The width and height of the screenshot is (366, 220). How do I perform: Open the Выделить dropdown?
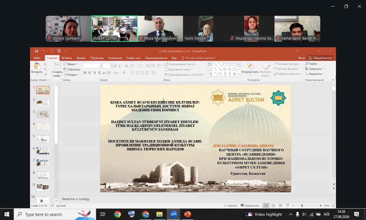[314, 74]
